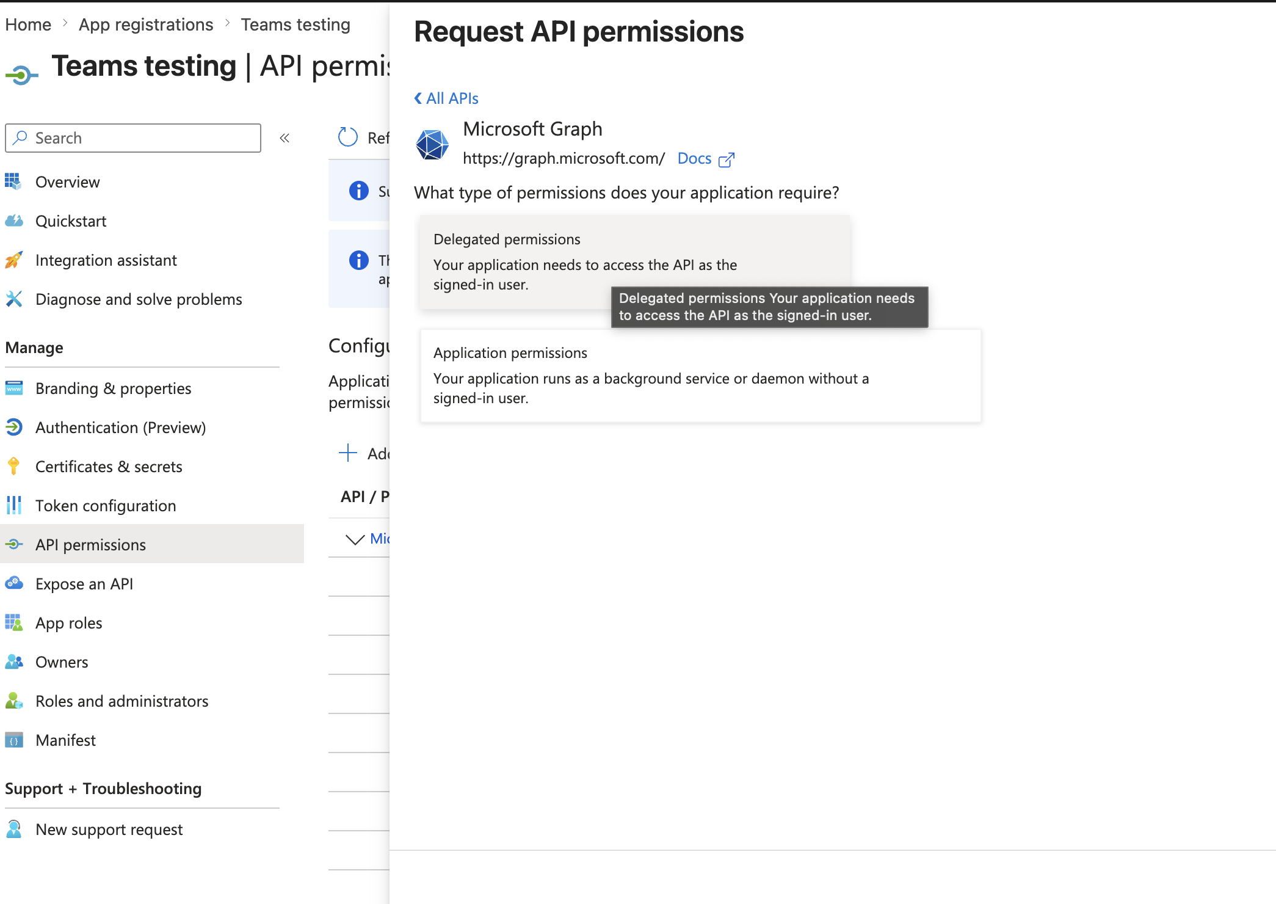The height and width of the screenshot is (904, 1276).
Task: Choose the Application permissions card
Action: coord(701,376)
